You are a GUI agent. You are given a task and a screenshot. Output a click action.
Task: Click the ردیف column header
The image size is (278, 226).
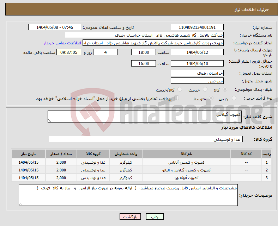coord(266,154)
